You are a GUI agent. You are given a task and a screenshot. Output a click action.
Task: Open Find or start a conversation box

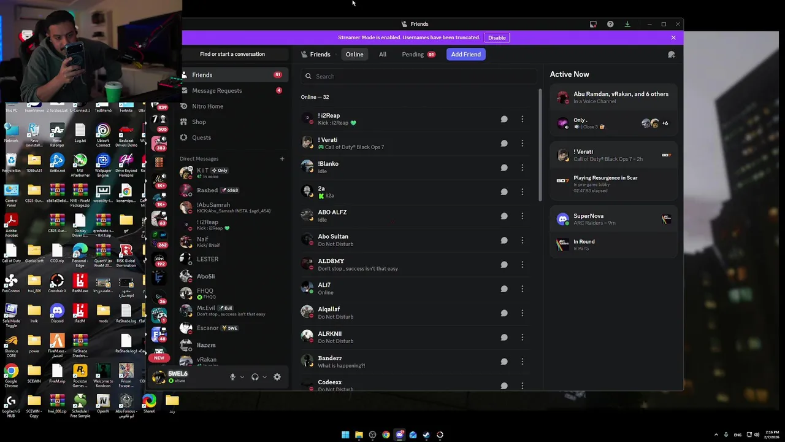click(232, 54)
